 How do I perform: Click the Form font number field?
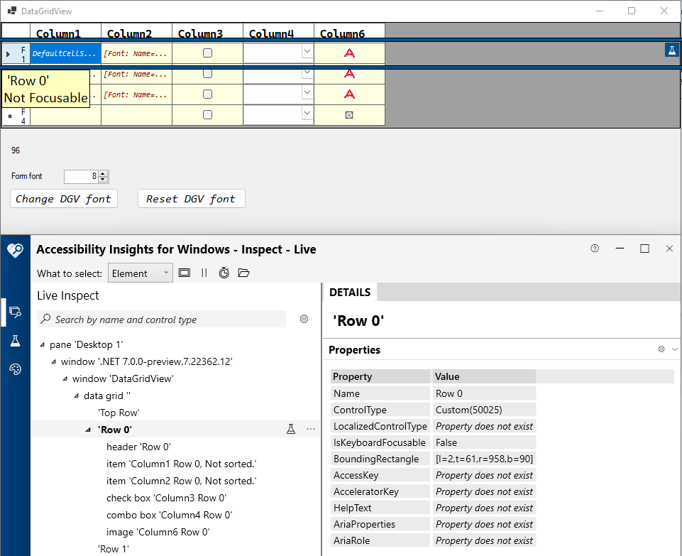82,176
